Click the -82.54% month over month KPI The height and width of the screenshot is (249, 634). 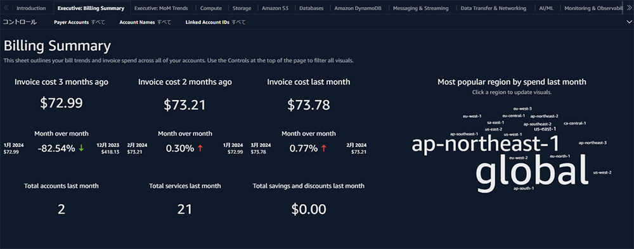coord(56,148)
